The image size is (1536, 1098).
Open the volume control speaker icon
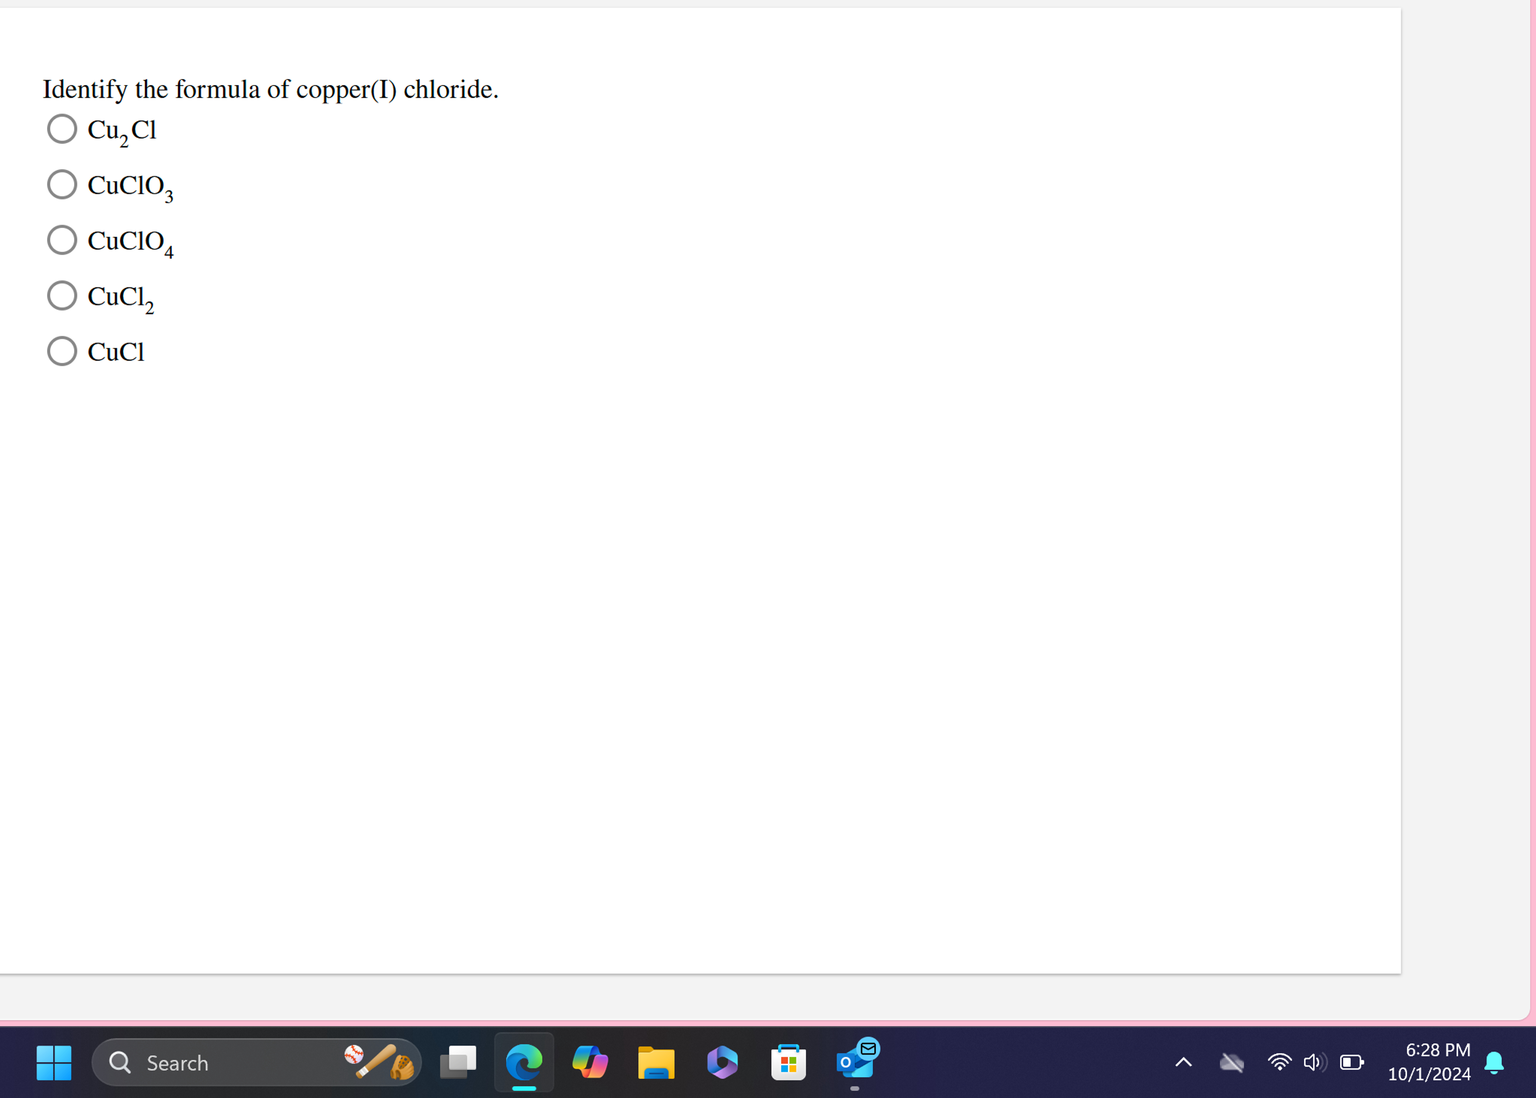pos(1315,1063)
